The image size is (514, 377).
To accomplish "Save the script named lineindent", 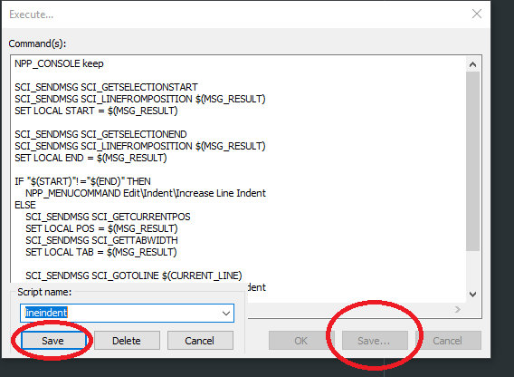I will tap(52, 341).
